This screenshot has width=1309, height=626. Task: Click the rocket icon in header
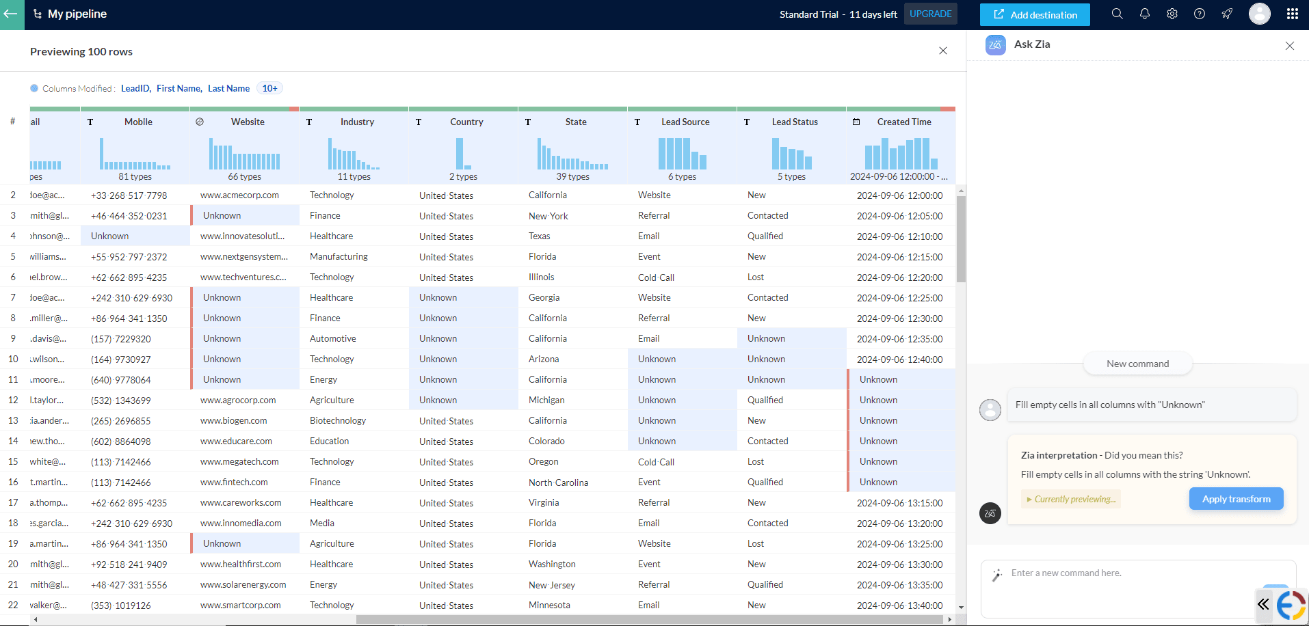pos(1227,14)
